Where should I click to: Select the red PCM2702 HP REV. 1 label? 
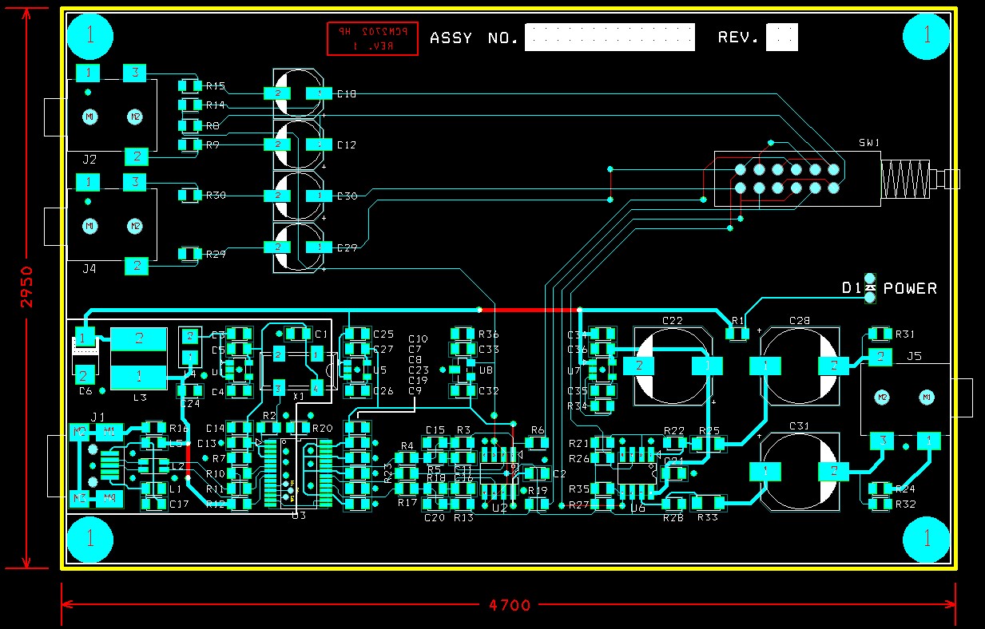click(372, 39)
